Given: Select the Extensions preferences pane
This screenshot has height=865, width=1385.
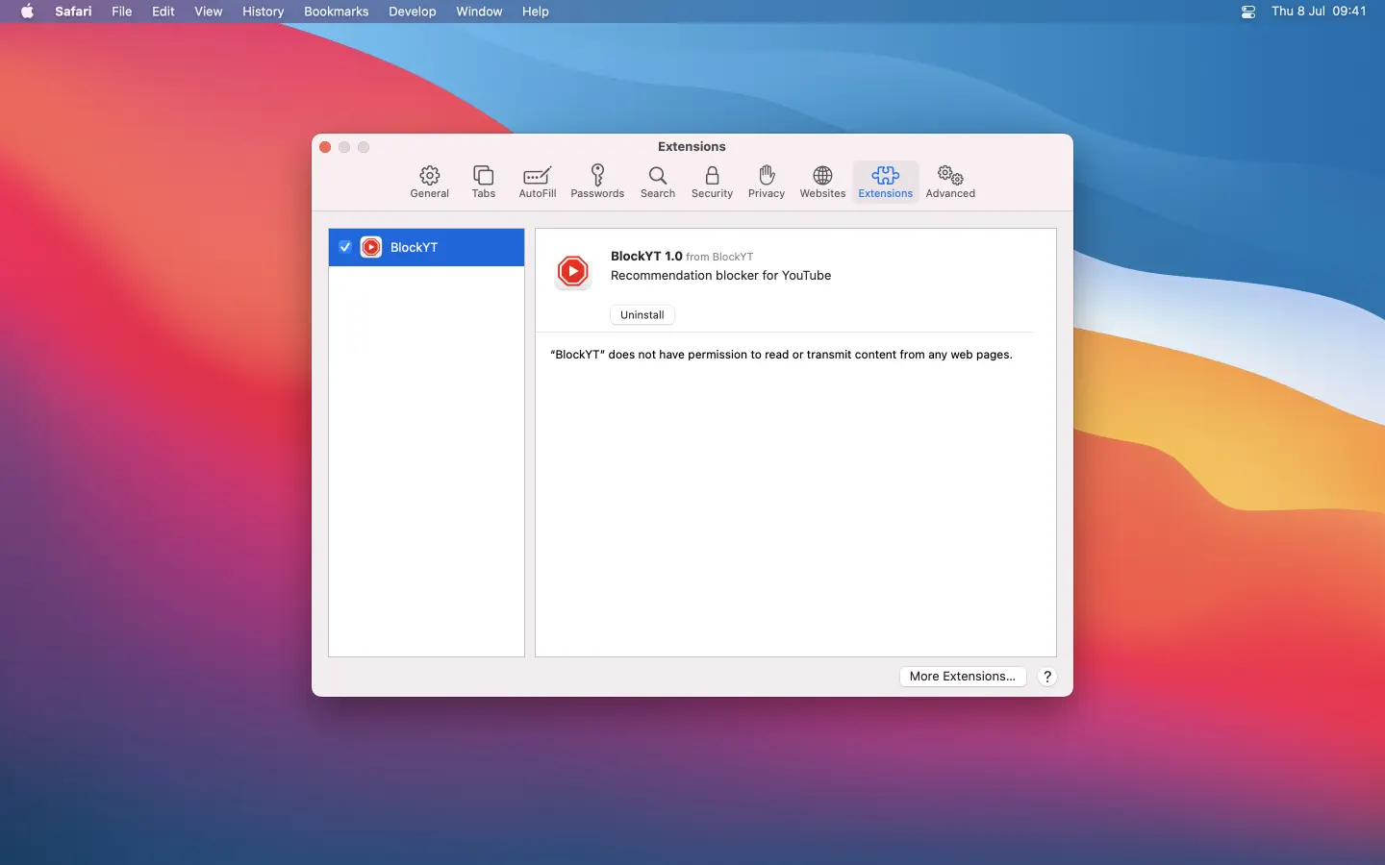Looking at the screenshot, I should [885, 182].
